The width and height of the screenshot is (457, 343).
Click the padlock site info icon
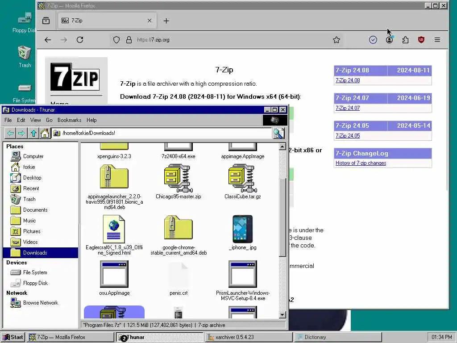tap(129, 40)
